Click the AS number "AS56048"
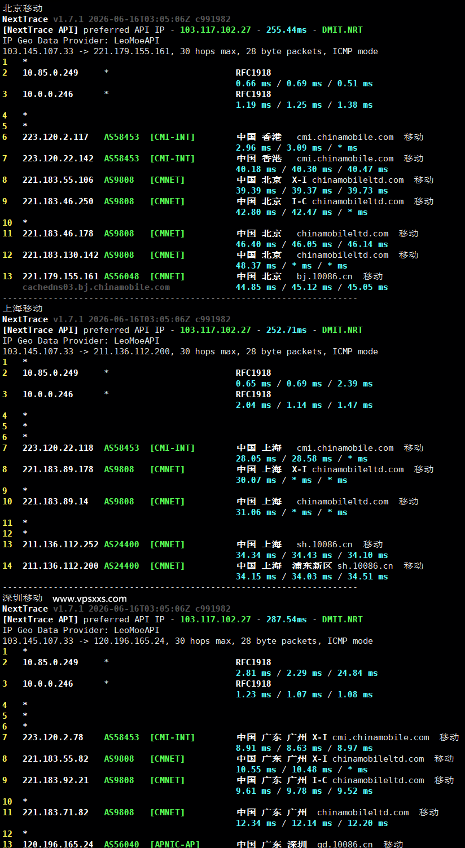 coord(121,276)
